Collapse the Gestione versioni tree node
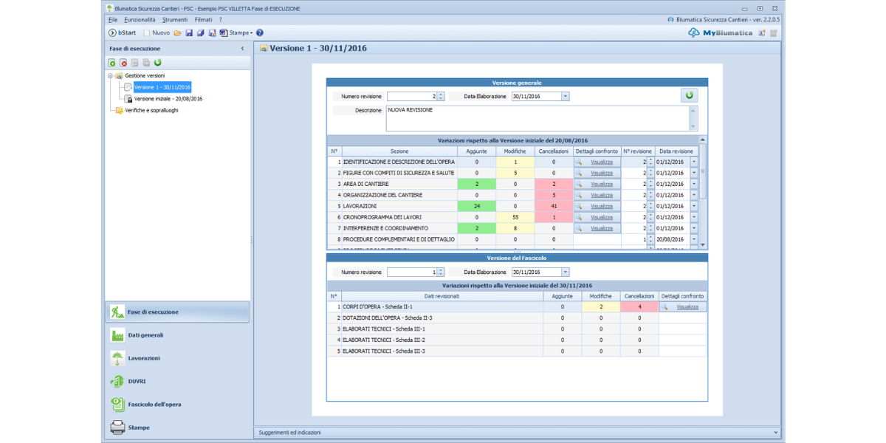The height and width of the screenshot is (443, 886). coord(110,75)
